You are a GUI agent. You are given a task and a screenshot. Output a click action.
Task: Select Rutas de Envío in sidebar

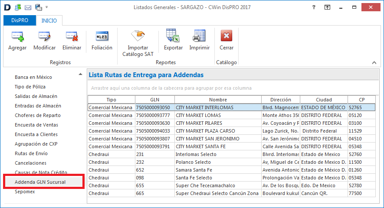[31, 153]
